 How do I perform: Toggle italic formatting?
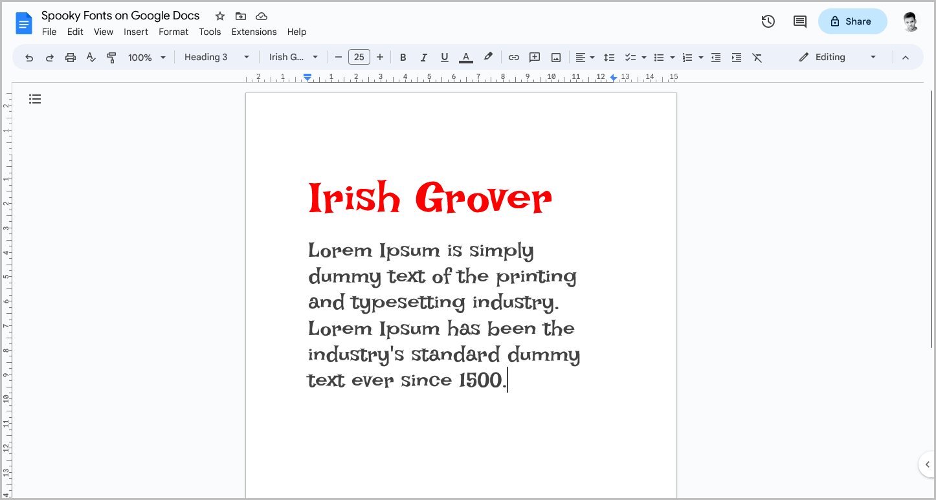click(x=423, y=57)
